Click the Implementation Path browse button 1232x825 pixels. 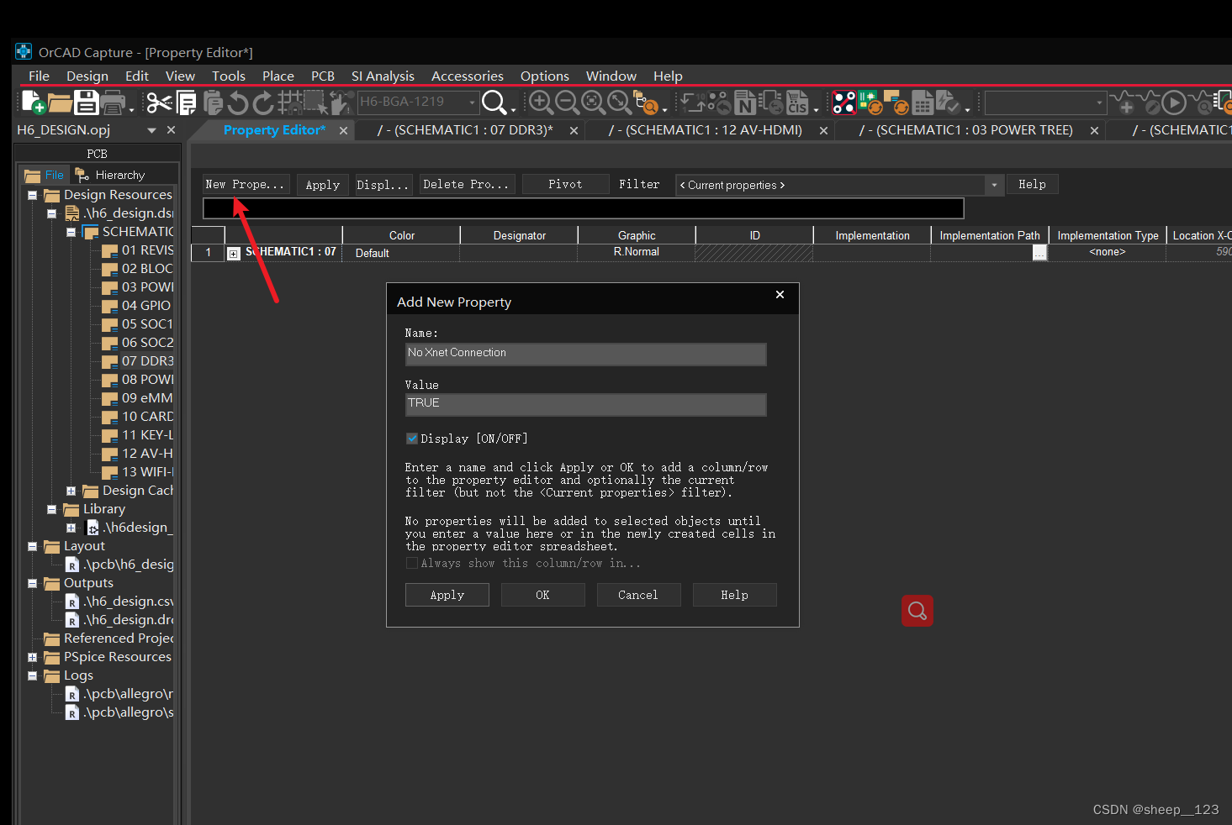point(1040,253)
